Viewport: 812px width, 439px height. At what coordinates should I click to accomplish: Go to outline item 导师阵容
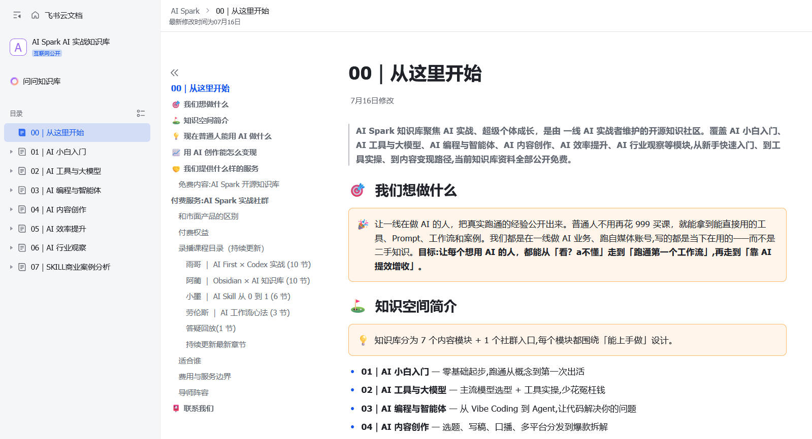193,393
